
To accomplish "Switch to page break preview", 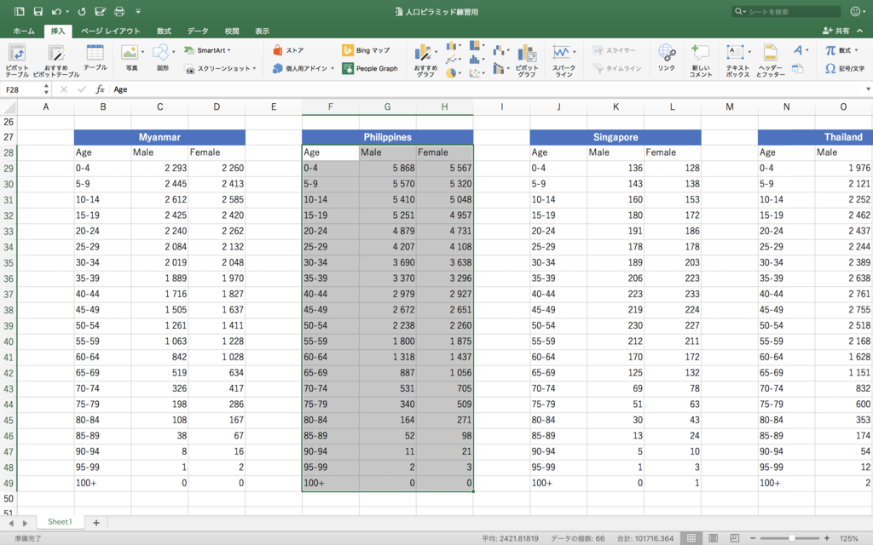I will point(734,538).
